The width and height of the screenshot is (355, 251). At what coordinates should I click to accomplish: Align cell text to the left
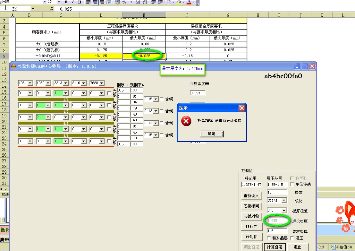(x=88, y=2)
